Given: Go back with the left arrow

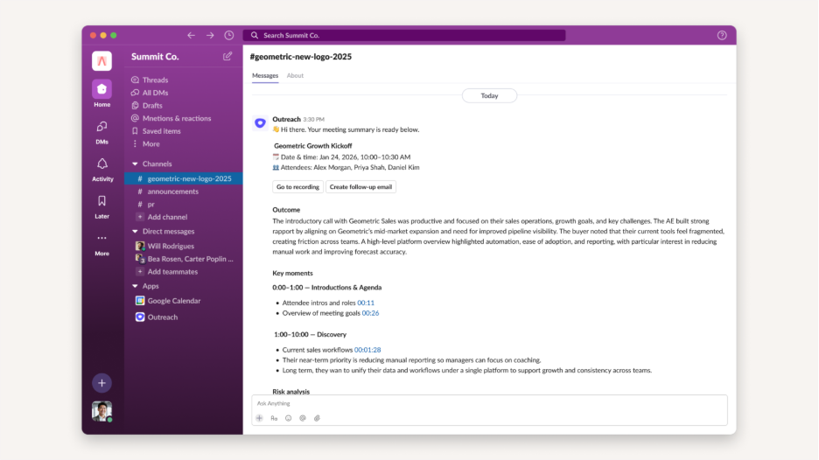Looking at the screenshot, I should [x=191, y=35].
